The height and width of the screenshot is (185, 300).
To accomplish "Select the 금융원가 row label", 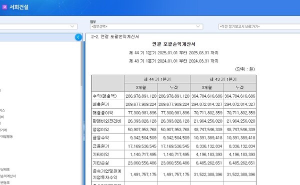I will point(101,146).
